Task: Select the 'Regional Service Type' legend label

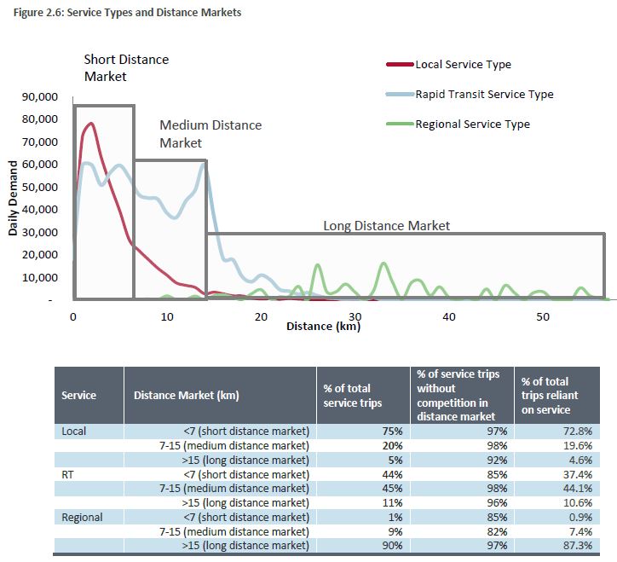Action: point(472,125)
